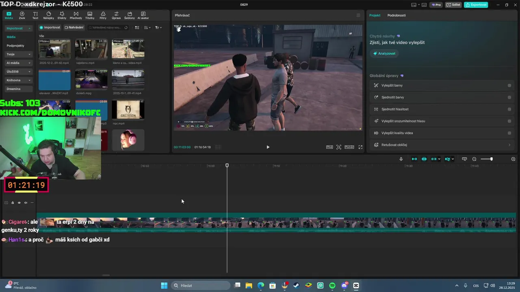
Task: Zoom out the timeline with the minus magnifier
Action: [x=474, y=159]
